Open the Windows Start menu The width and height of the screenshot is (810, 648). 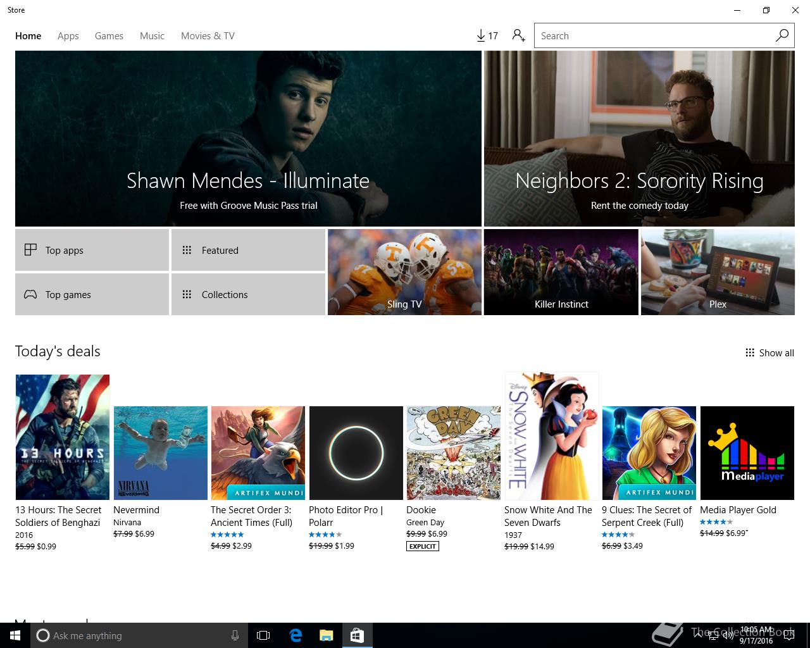[x=15, y=635]
